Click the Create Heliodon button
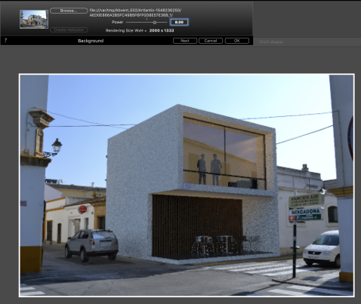Screen dimensions: 361x304 pos(69,29)
